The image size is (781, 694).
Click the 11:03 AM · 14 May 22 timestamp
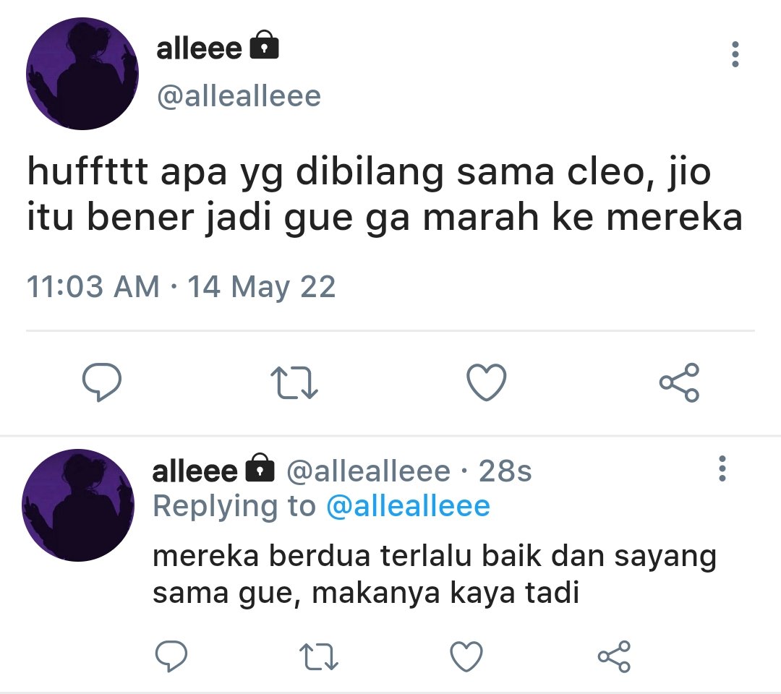181,287
